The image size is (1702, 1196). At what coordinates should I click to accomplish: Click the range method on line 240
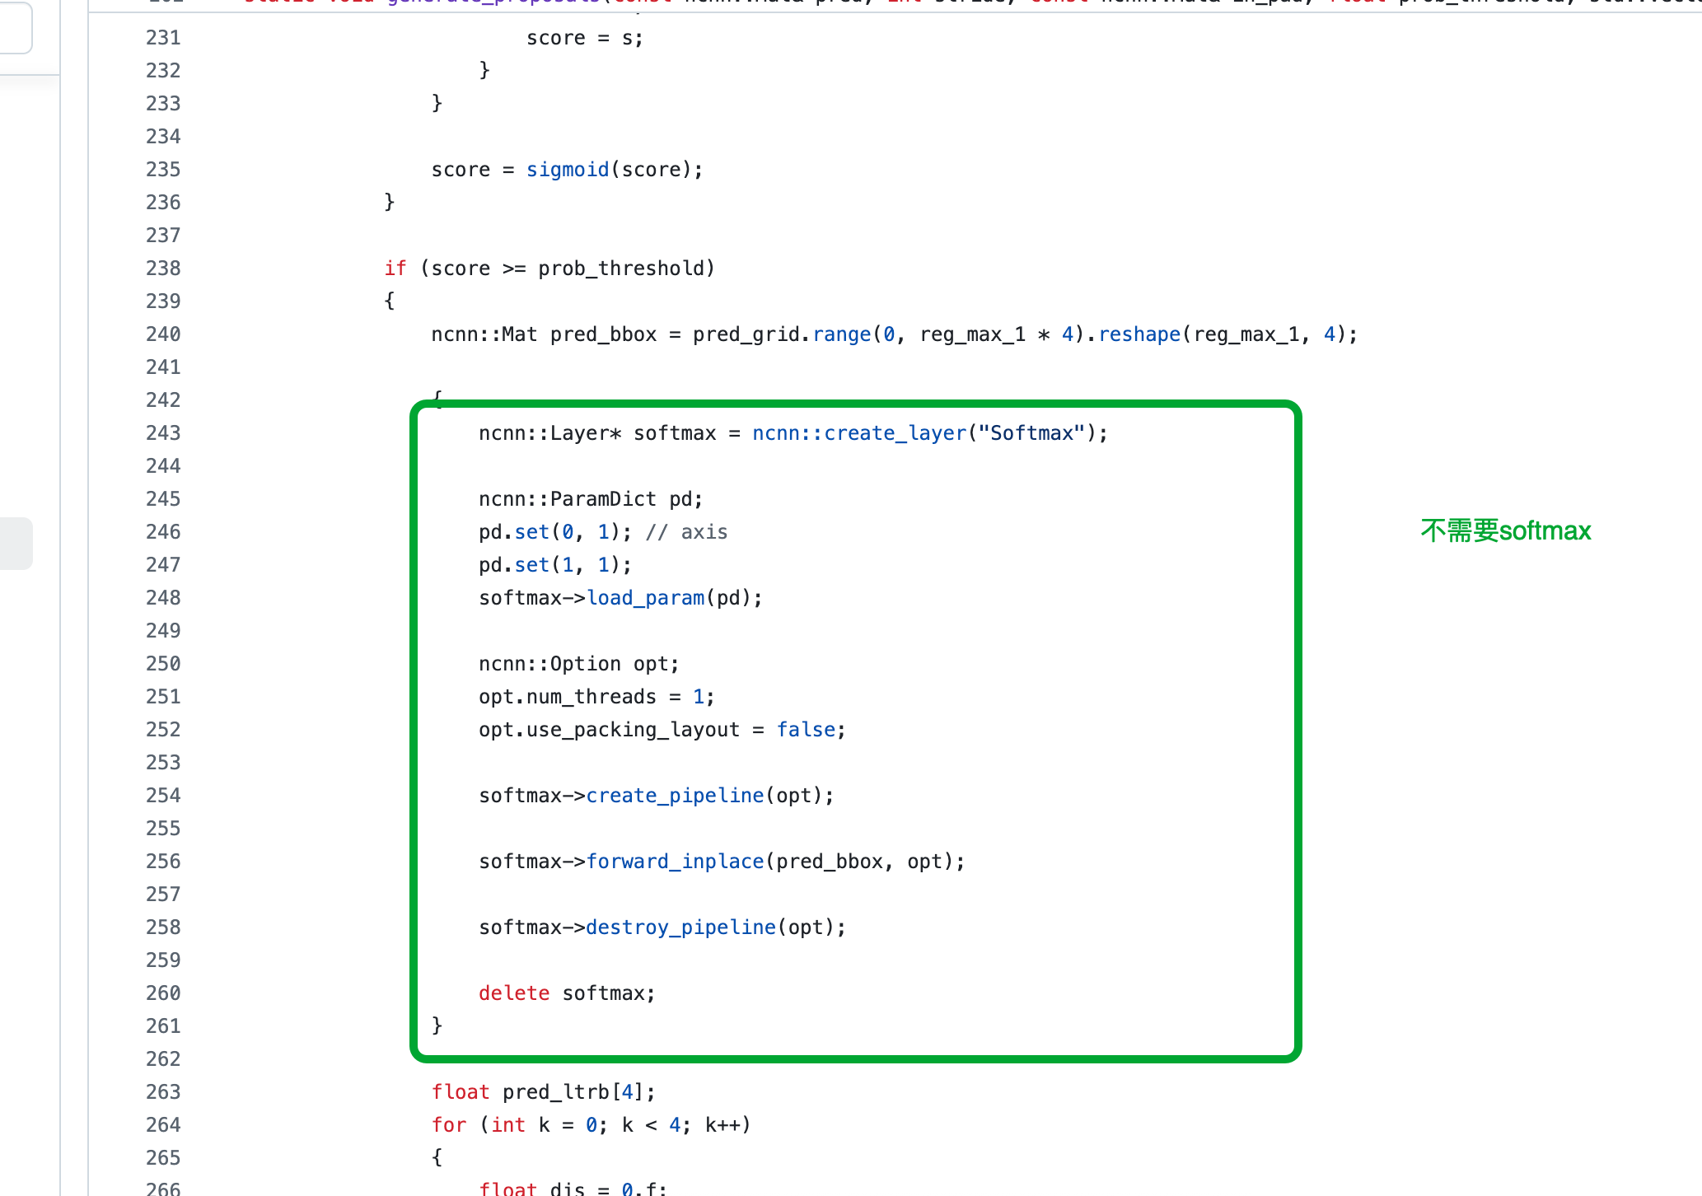(x=841, y=334)
